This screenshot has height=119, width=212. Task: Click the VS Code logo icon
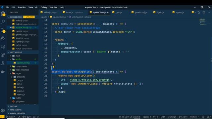point(2,7)
